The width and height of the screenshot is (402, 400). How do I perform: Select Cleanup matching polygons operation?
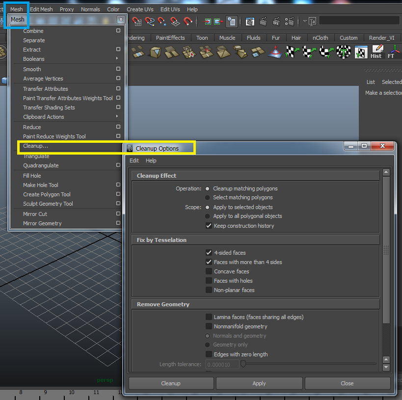208,189
